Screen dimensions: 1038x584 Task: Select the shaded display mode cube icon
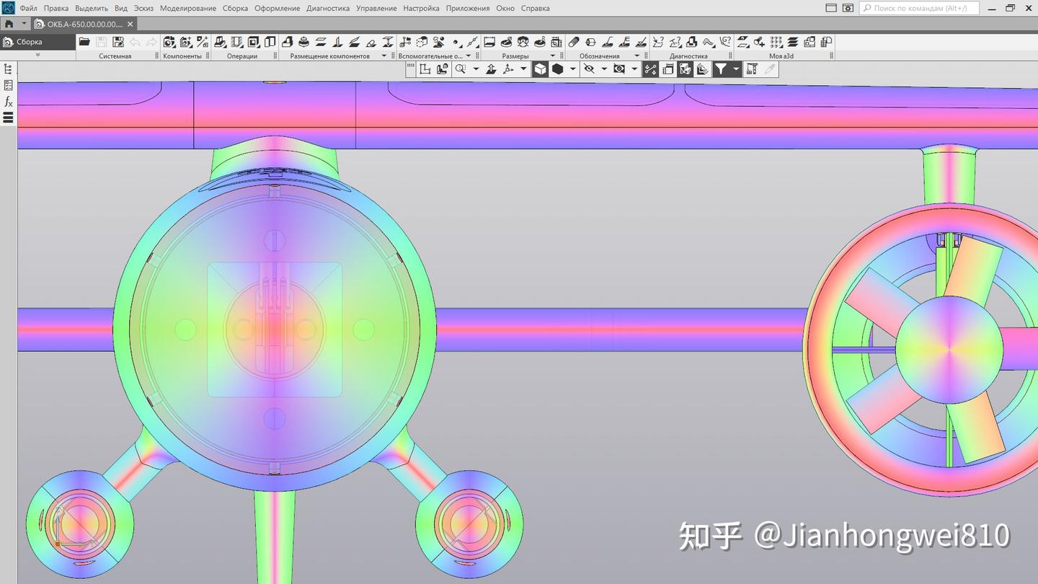coord(539,68)
